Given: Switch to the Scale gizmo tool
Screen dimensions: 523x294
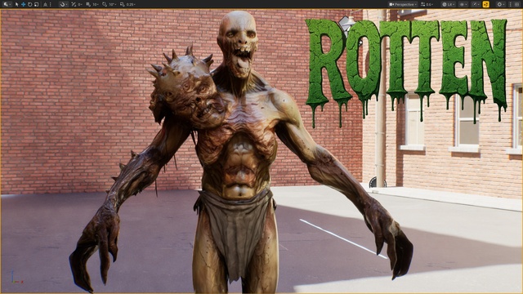Looking at the screenshot, I should (x=36, y=4).
